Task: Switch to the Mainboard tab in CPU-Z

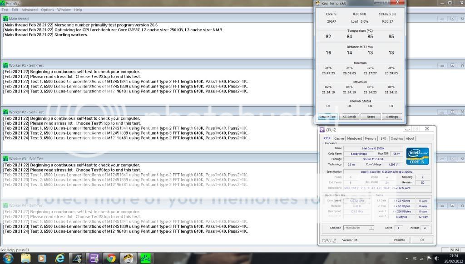Action: tap(354, 138)
